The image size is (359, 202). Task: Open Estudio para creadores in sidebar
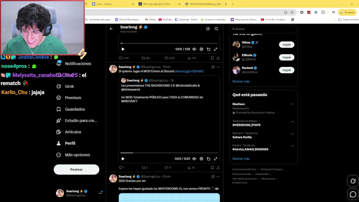coord(77,121)
